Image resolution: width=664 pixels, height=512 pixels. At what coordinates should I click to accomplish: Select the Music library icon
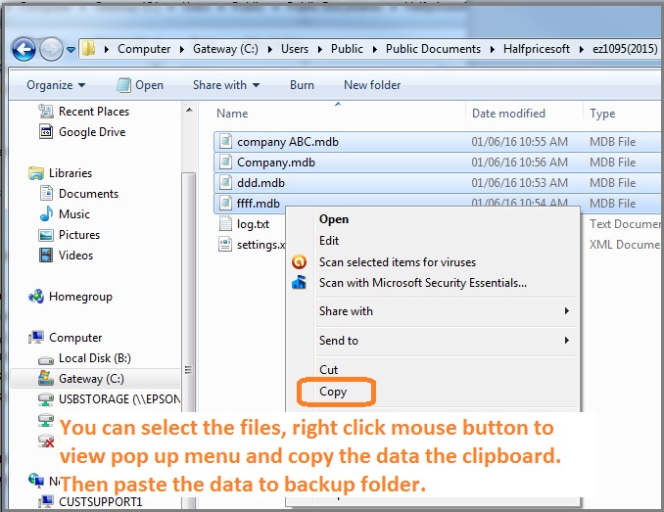pos(45,214)
